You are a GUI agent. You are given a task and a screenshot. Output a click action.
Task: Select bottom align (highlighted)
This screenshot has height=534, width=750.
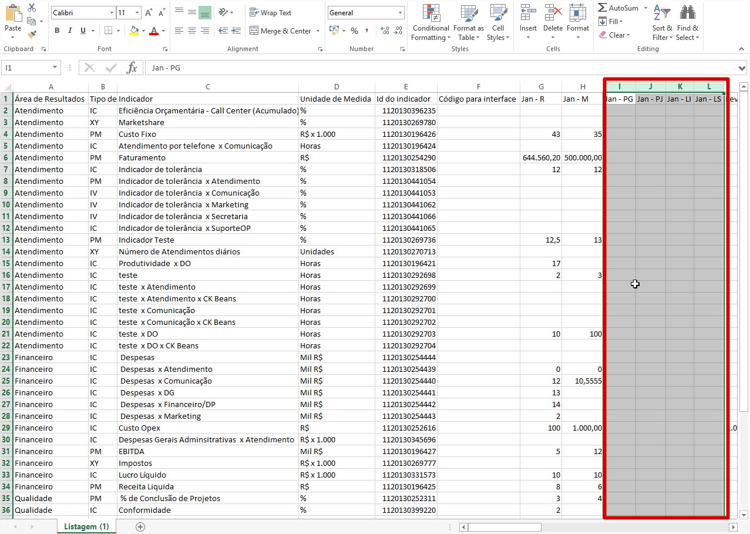tap(205, 12)
